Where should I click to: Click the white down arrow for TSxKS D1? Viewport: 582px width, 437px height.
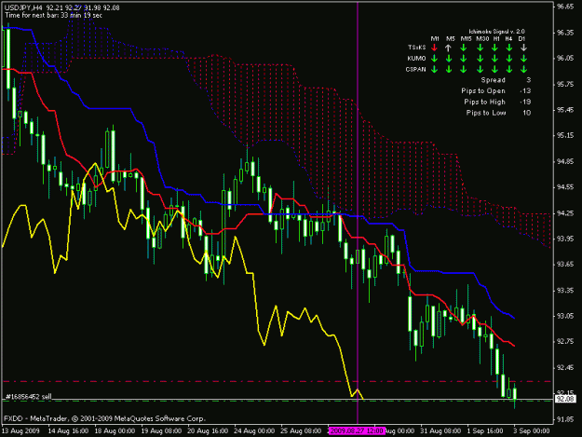[523, 48]
